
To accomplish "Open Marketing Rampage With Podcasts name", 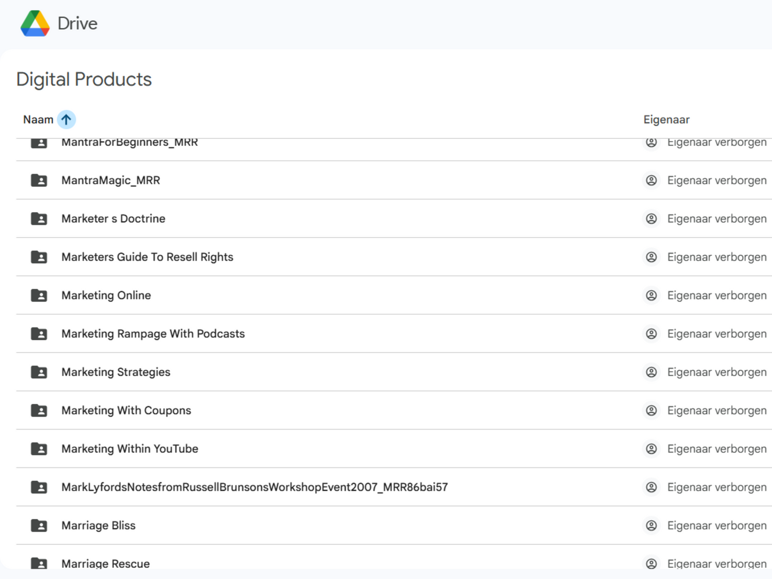I will pos(153,334).
